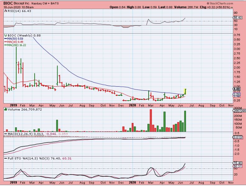The height and width of the screenshot is (186, 246).
Task: Click the High 0.88 value in the header
Action: pyautogui.click(x=134, y=7)
